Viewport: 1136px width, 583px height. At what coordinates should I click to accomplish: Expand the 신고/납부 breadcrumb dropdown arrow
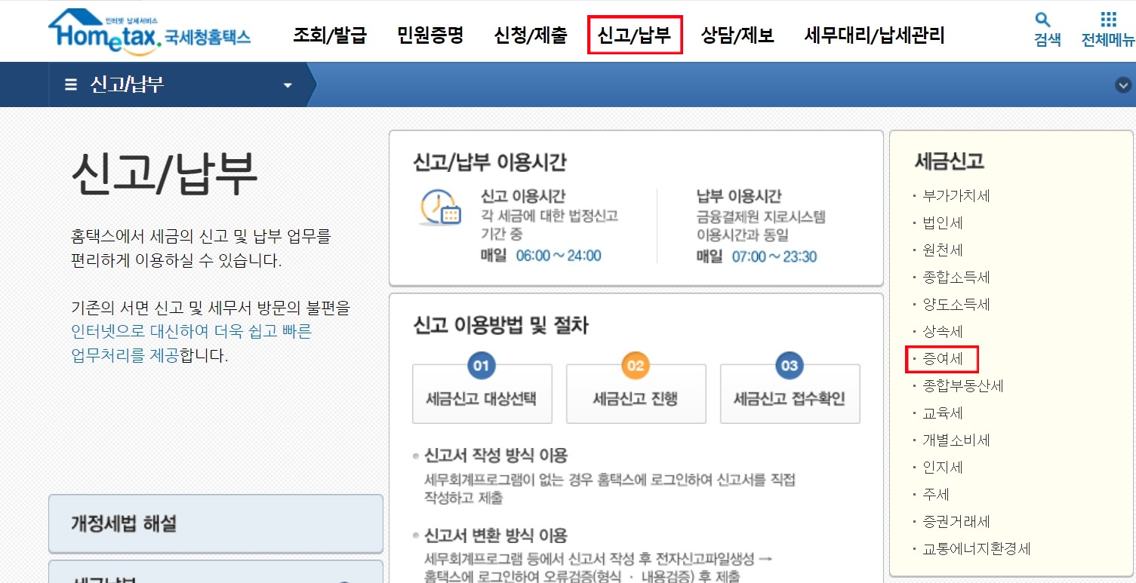287,85
